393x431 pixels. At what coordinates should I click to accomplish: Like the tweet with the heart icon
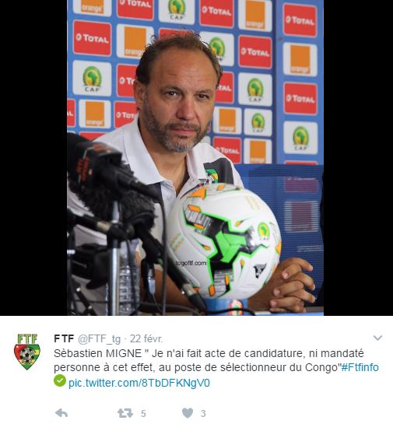188,413
